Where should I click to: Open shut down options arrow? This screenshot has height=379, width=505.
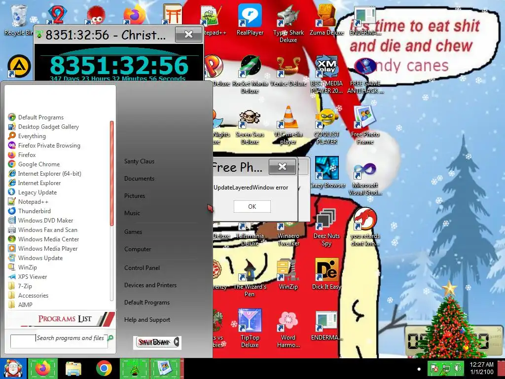click(x=177, y=342)
